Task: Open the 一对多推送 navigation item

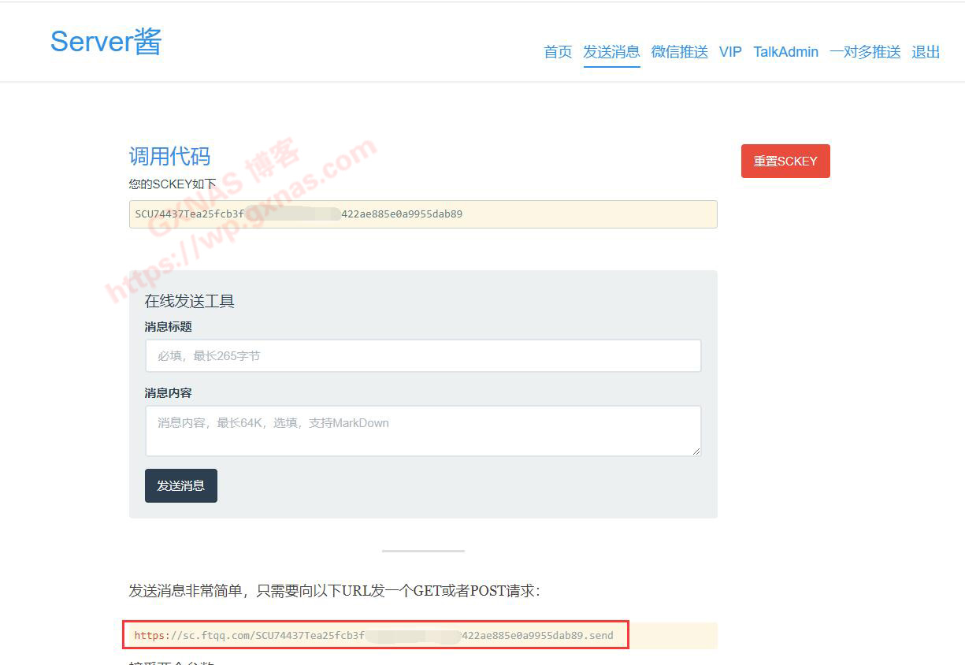Action: 864,52
